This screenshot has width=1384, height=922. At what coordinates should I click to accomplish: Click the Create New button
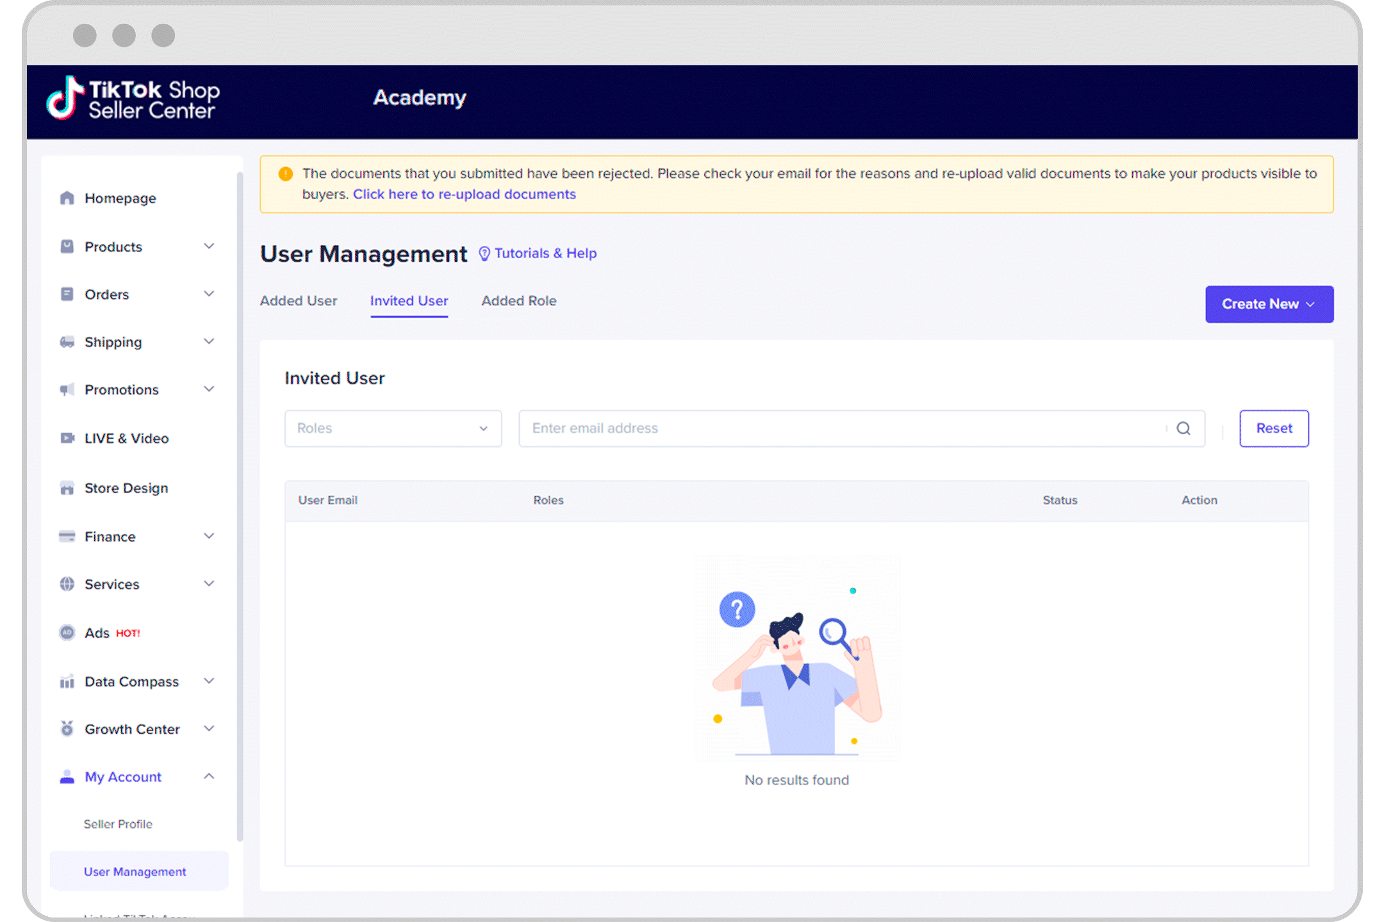pos(1267,303)
